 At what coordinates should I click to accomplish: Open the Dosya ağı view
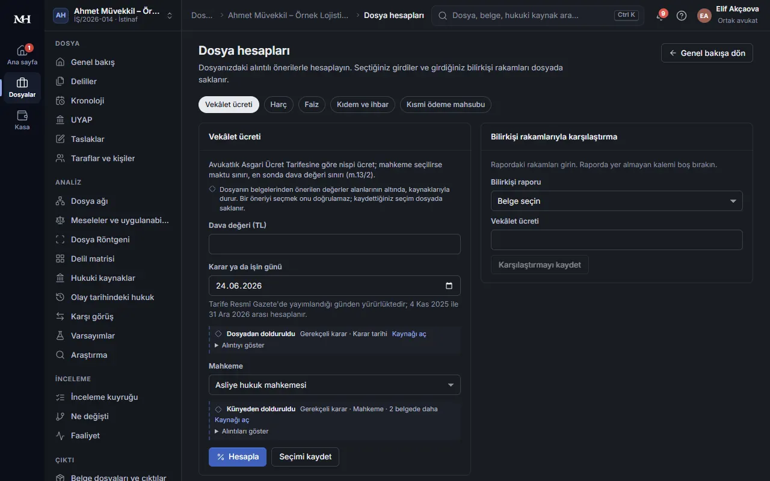coord(112,201)
